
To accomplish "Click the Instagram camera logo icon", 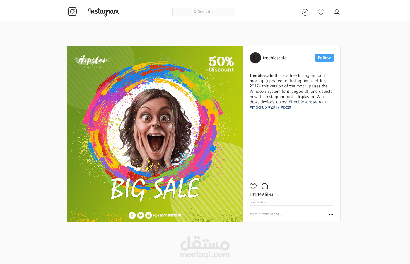I will tap(72, 11).
